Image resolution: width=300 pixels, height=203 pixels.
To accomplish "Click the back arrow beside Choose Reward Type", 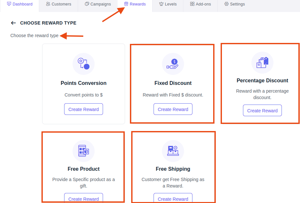I will tap(13, 23).
